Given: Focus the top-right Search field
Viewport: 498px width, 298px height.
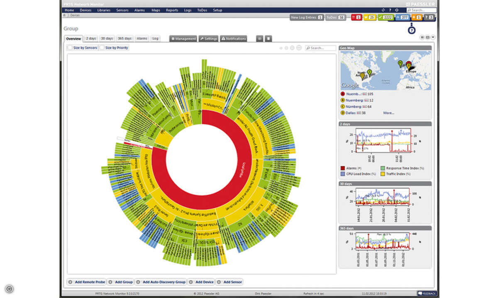Looking at the screenshot, I should [x=421, y=10].
